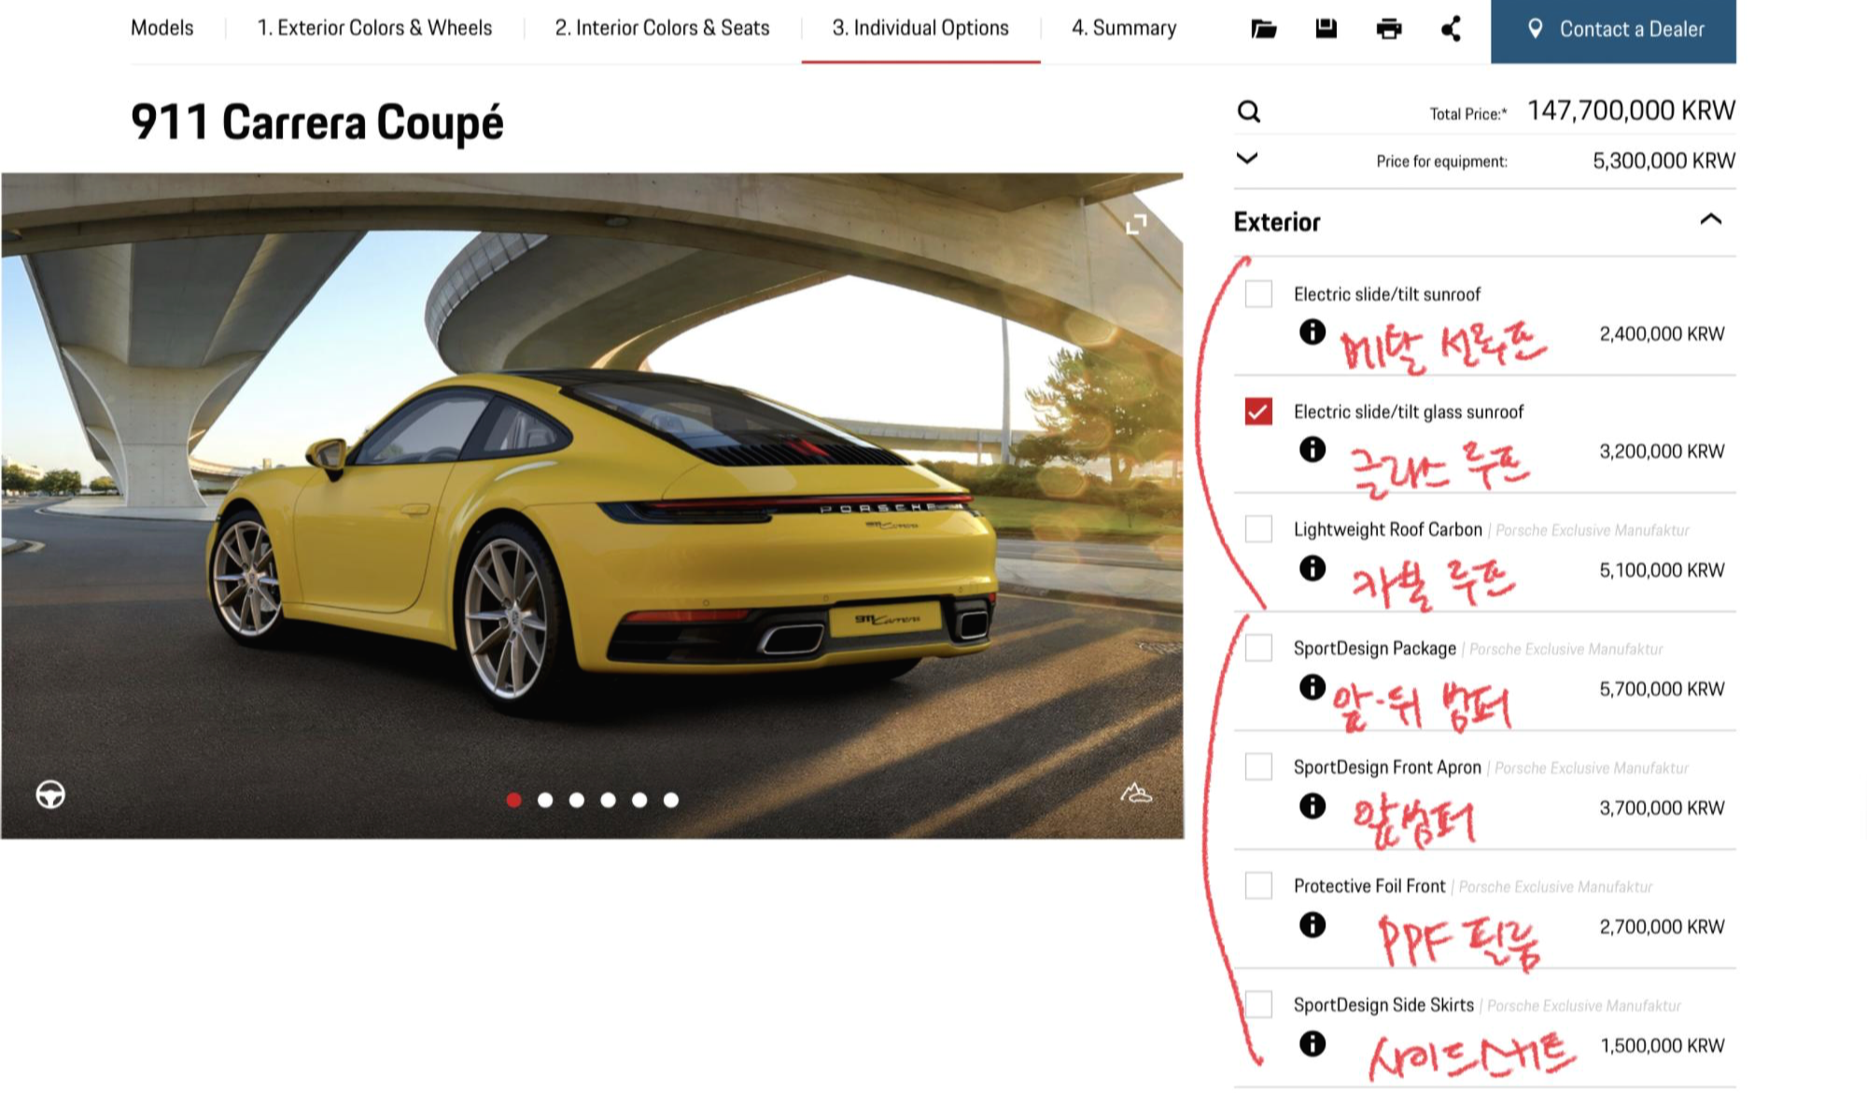
Task: Click the search magnifier icon
Action: 1248,112
